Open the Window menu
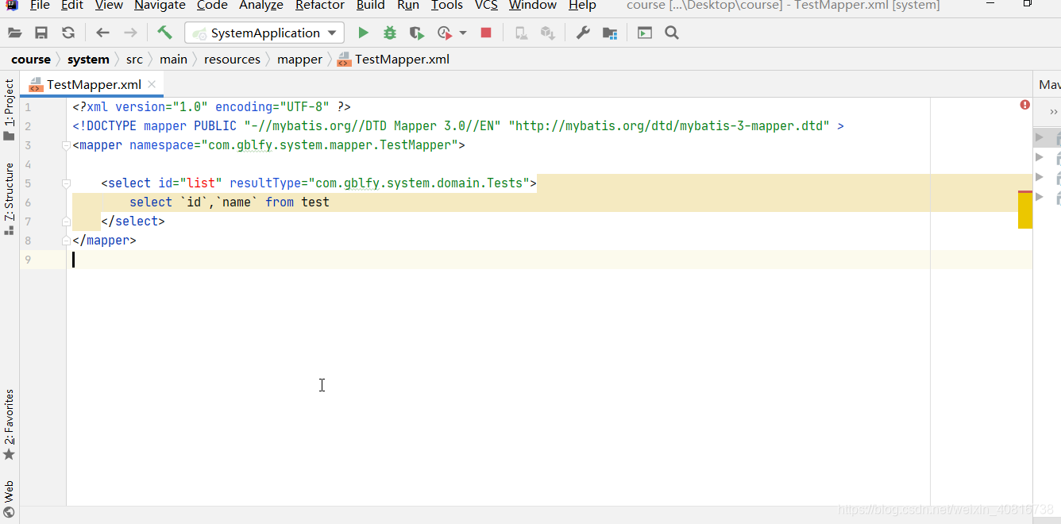 533,6
